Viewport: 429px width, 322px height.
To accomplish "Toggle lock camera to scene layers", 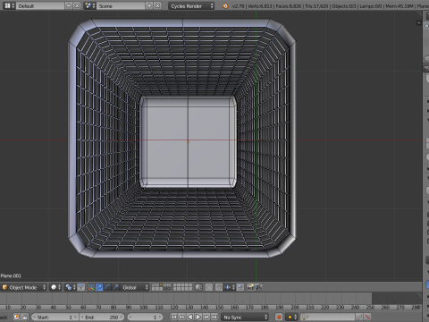I will click(x=198, y=287).
